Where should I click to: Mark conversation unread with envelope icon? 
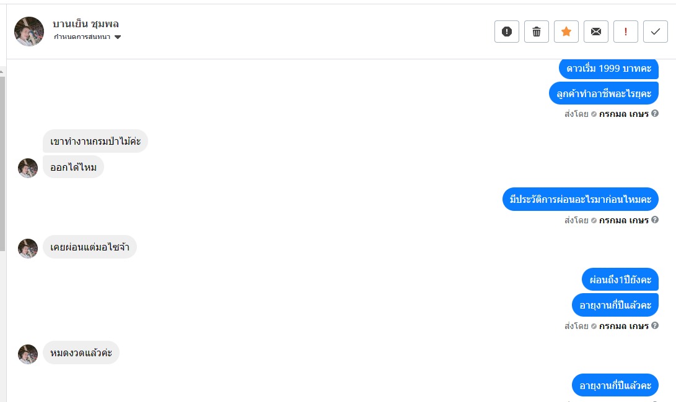596,32
